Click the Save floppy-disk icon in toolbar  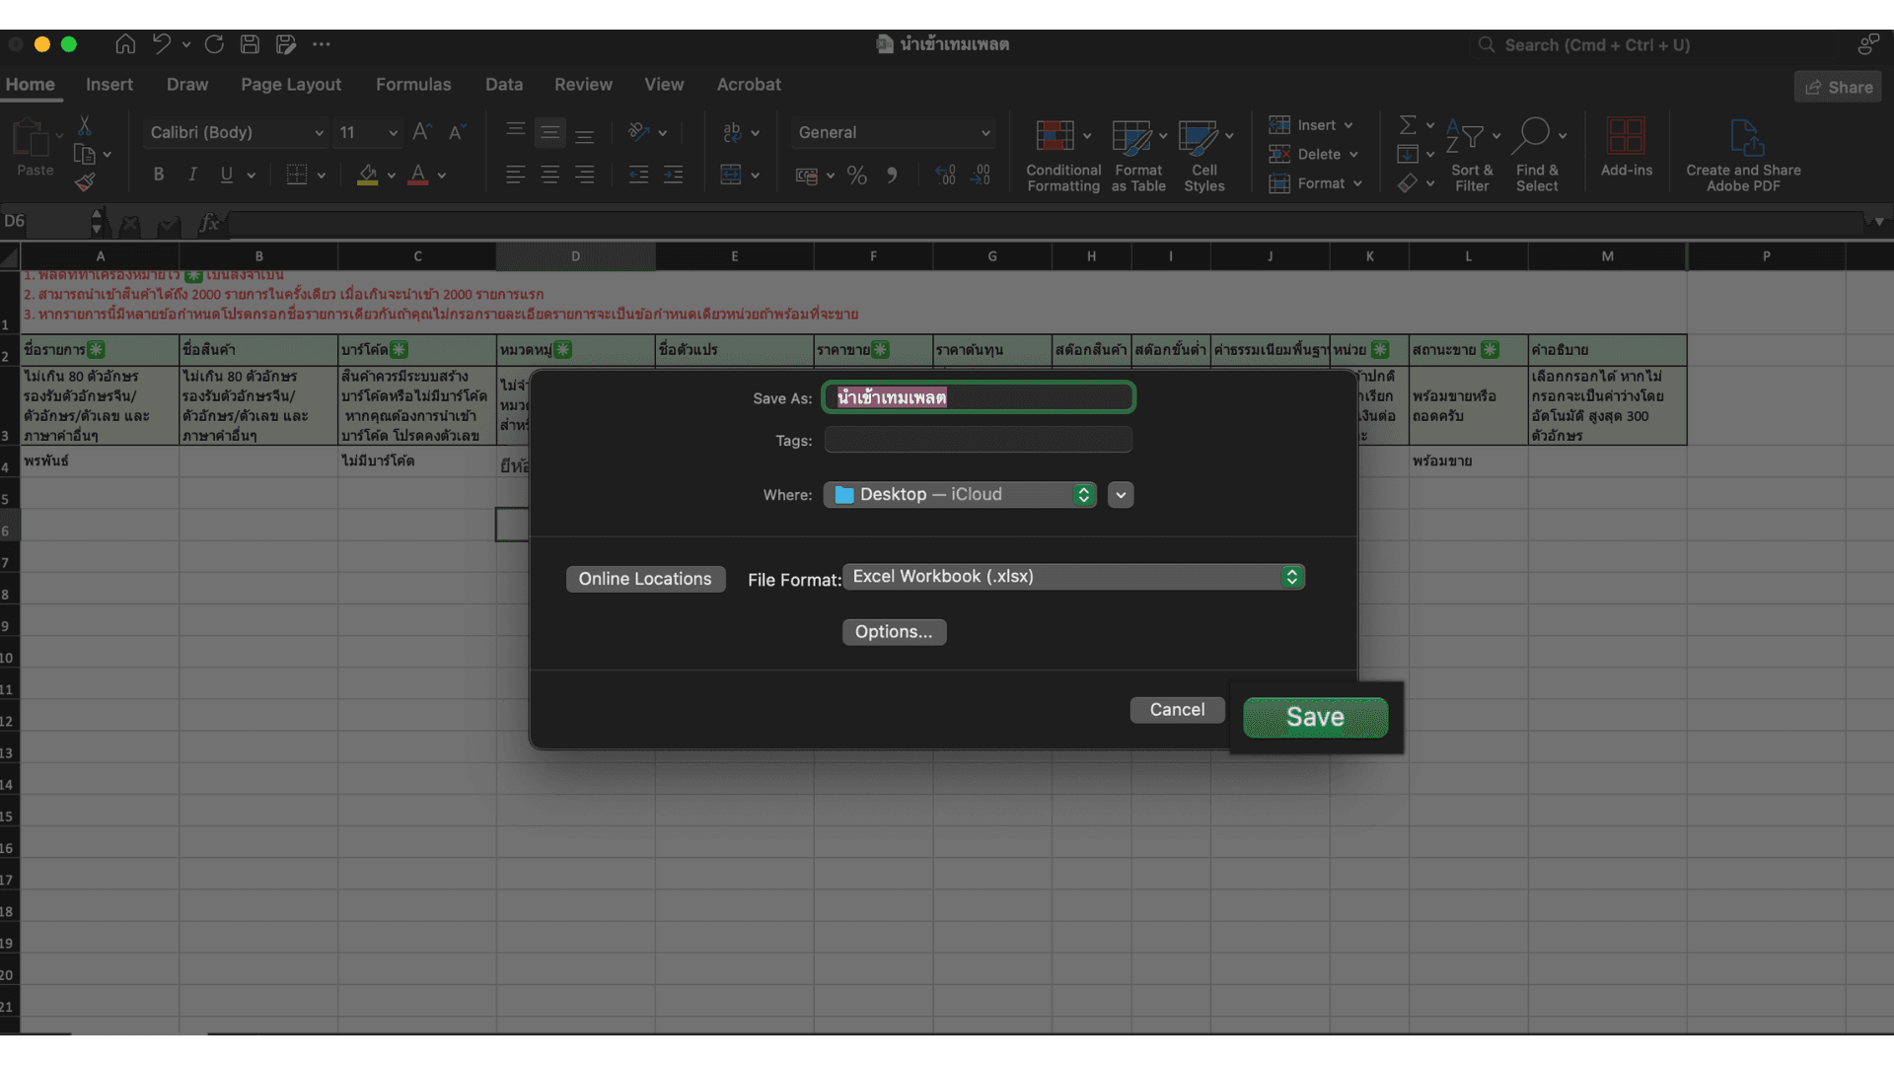point(250,44)
